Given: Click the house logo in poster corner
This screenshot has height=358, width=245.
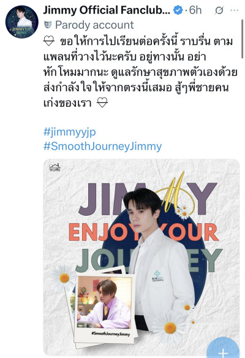Looking at the screenshot, I should (x=55, y=167).
